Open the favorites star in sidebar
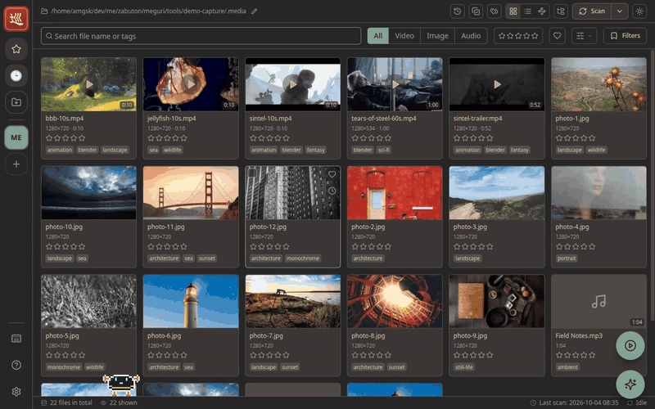This screenshot has width=655, height=409. coord(16,49)
